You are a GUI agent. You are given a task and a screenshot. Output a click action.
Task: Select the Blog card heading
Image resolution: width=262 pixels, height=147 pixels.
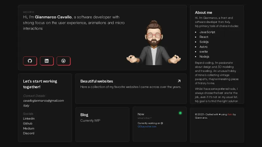click(84, 115)
